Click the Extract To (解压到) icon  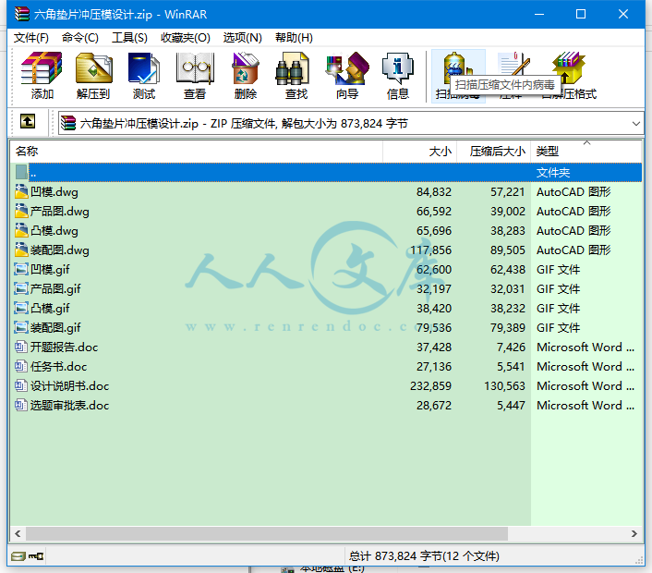click(93, 67)
